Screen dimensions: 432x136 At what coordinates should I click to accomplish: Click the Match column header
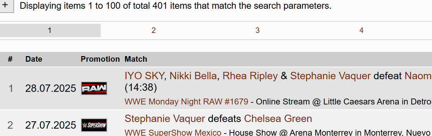click(136, 59)
